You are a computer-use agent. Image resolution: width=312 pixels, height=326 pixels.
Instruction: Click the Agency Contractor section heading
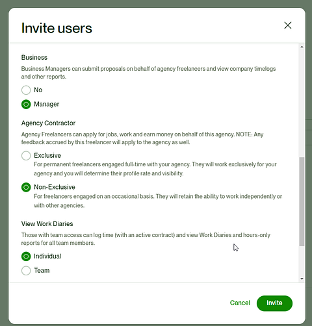48,123
